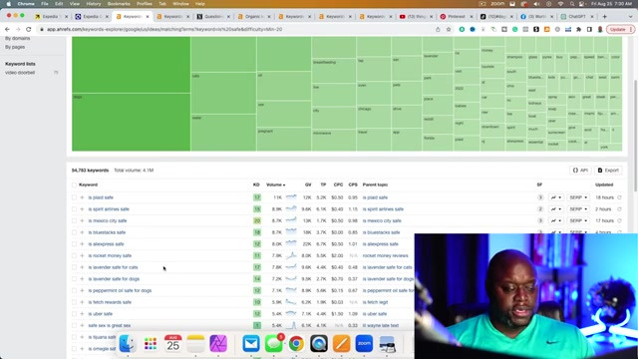Open Notes from the dock
The height and width of the screenshot is (359, 638).
[x=195, y=343]
